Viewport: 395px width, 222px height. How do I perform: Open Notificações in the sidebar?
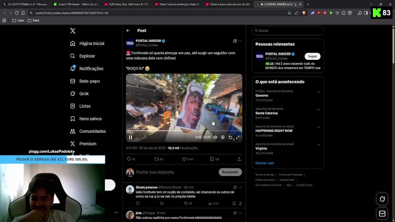87,68
